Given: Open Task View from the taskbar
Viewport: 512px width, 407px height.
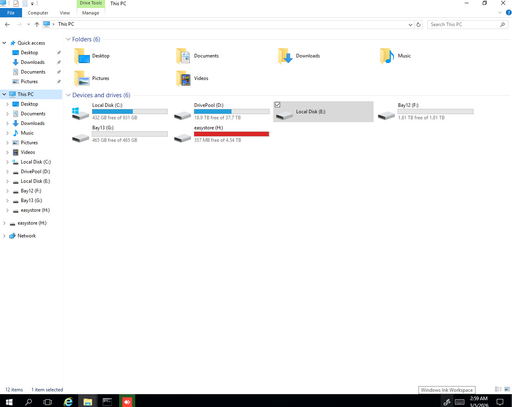Looking at the screenshot, I should [48, 401].
